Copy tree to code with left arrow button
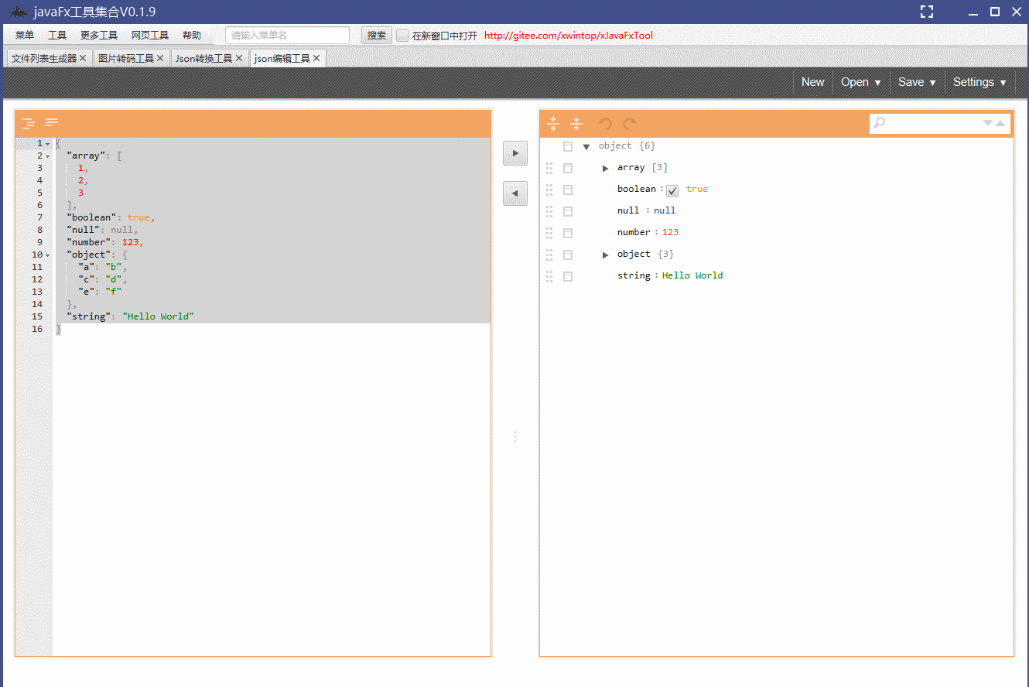This screenshot has height=687, width=1029. [515, 193]
